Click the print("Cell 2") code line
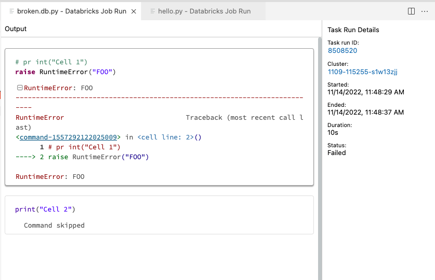The height and width of the screenshot is (280, 435). [45, 209]
